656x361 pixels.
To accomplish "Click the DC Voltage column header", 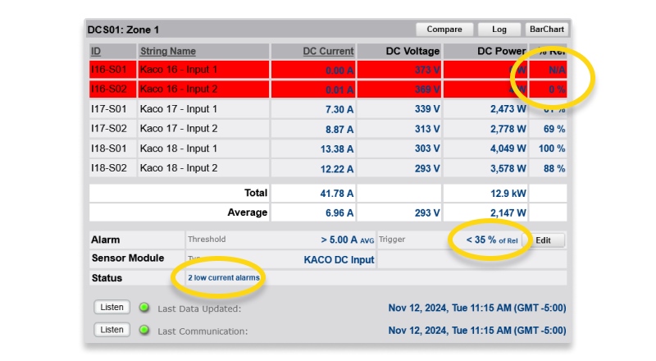I will 412,51.
